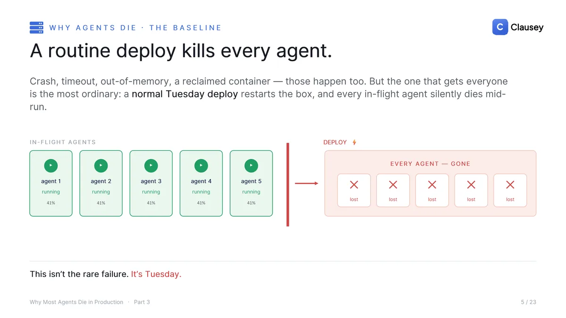Viewport: 566px width, 318px height.
Task: Click the play icon on agent 2
Action: tap(101, 166)
